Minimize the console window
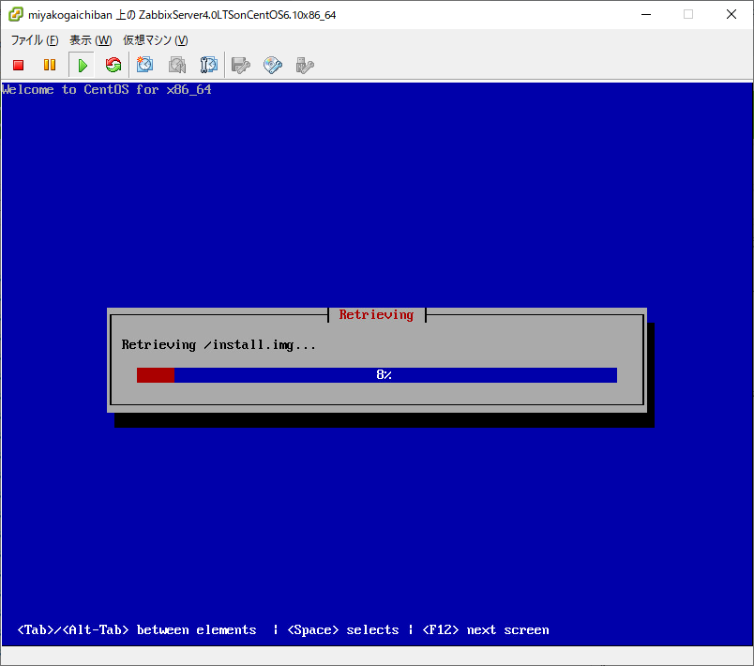Viewport: 754px width, 666px height. point(646,14)
